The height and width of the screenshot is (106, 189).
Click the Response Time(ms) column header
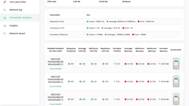[x=71, y=50]
